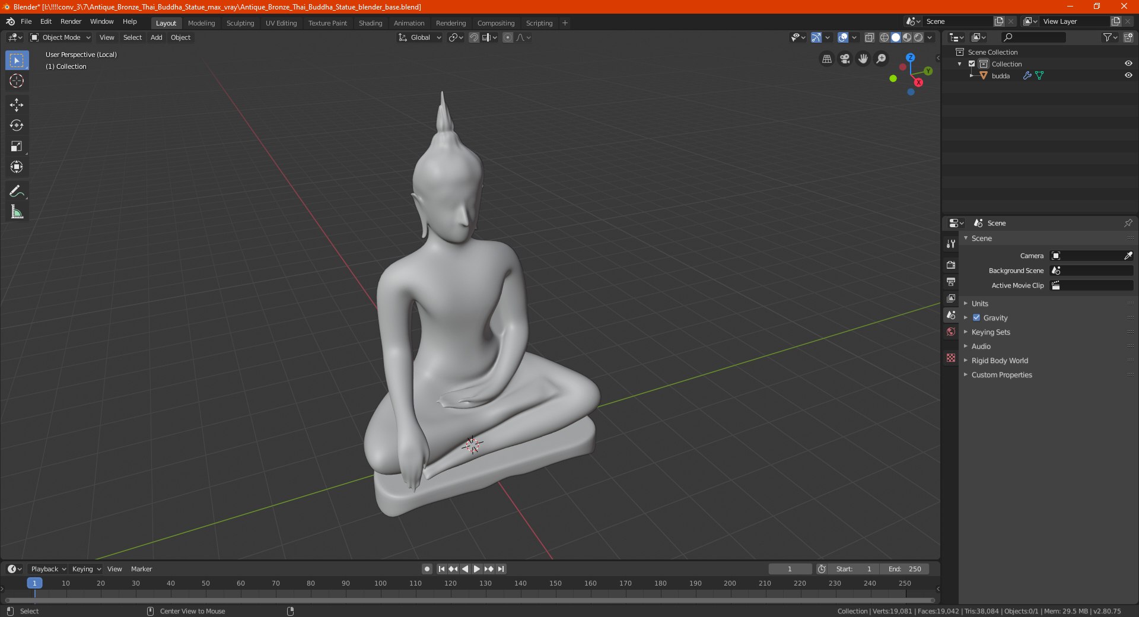The image size is (1139, 617).
Task: Switch to the Sculpting workspace
Action: 240,23
